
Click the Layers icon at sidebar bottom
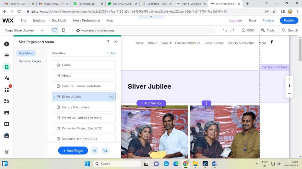[x=6, y=152]
